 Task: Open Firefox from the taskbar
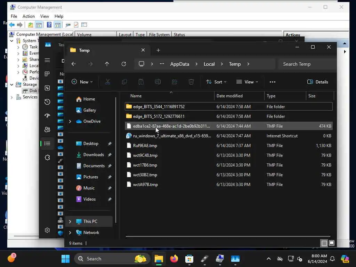pyautogui.click(x=174, y=259)
